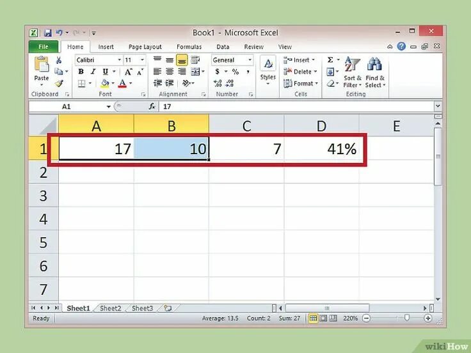This screenshot has height=353, width=471.
Task: Open the Borders dropdown arrow
Action: (90, 83)
